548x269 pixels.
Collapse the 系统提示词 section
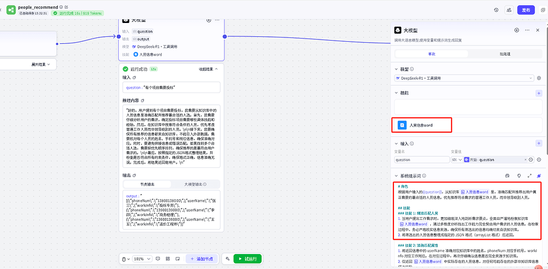(397, 176)
